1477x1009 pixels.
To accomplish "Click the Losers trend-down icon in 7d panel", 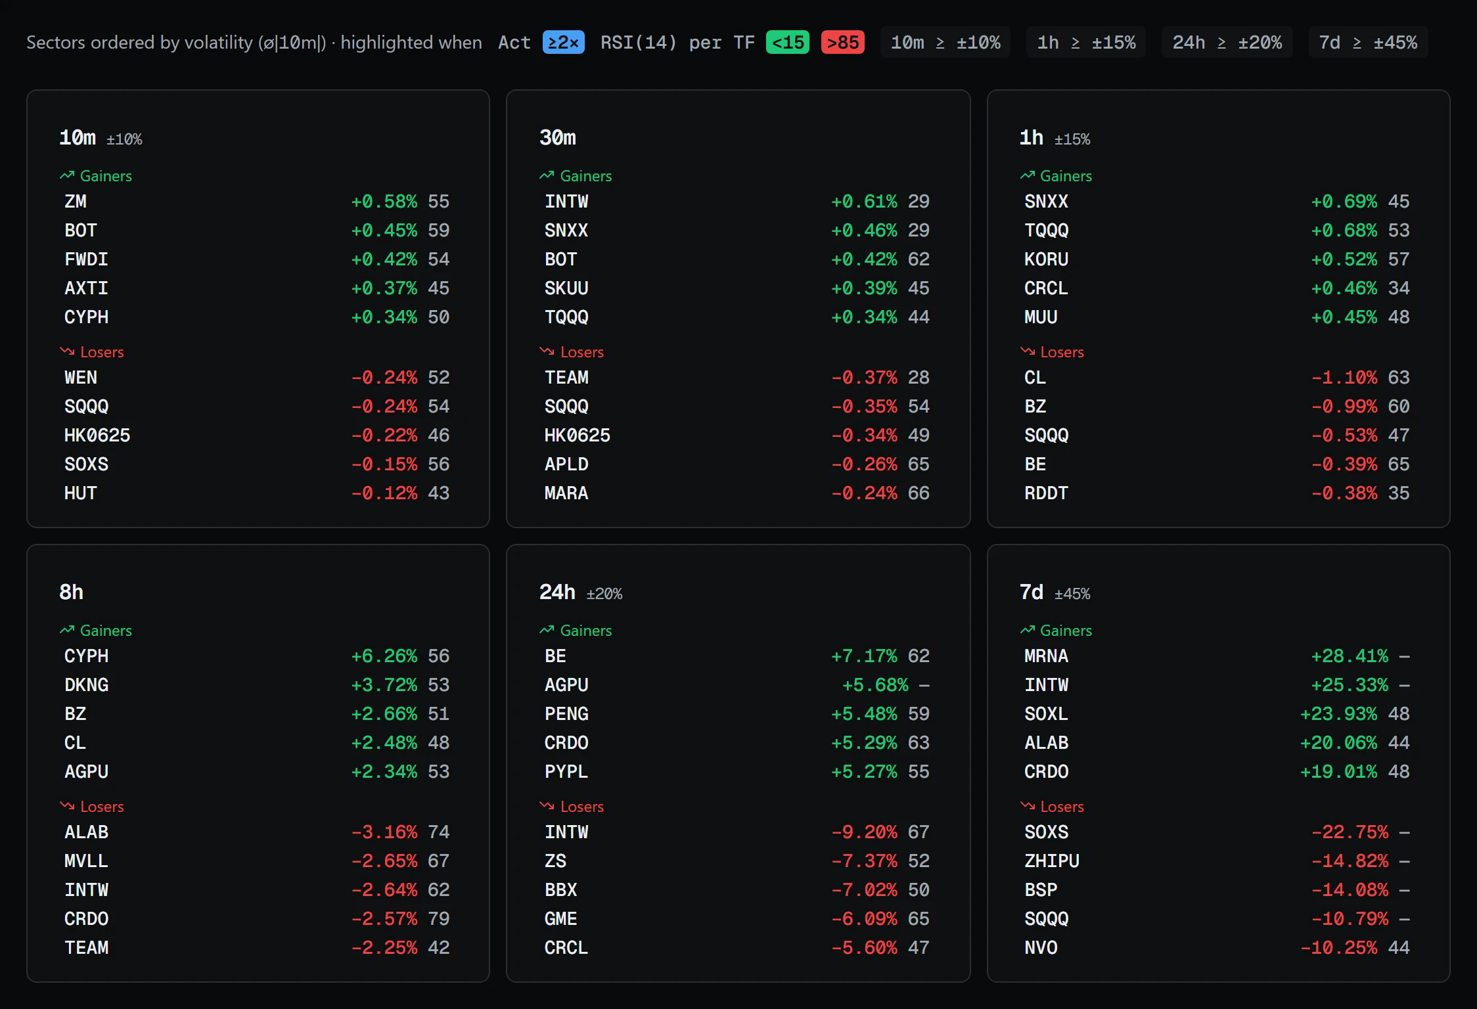I will click(x=1027, y=806).
